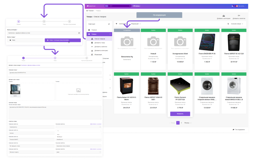Viewport: 254px width, 160px height.
Task: Click the filter funnel icon
Action: 116,24
